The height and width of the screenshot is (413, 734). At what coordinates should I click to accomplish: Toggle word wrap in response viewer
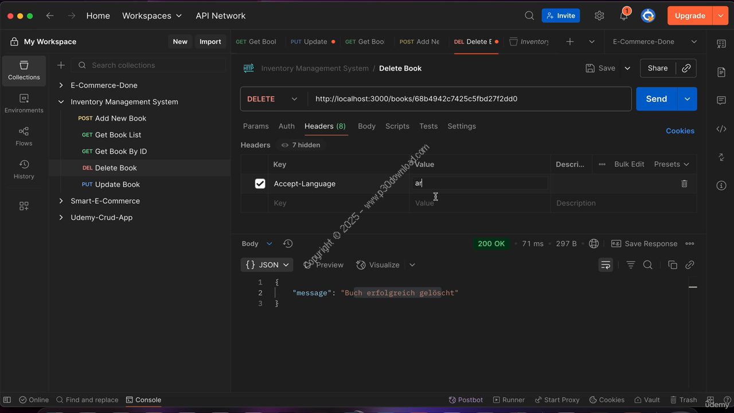(x=606, y=265)
